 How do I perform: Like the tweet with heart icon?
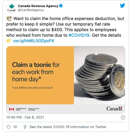point(9,127)
